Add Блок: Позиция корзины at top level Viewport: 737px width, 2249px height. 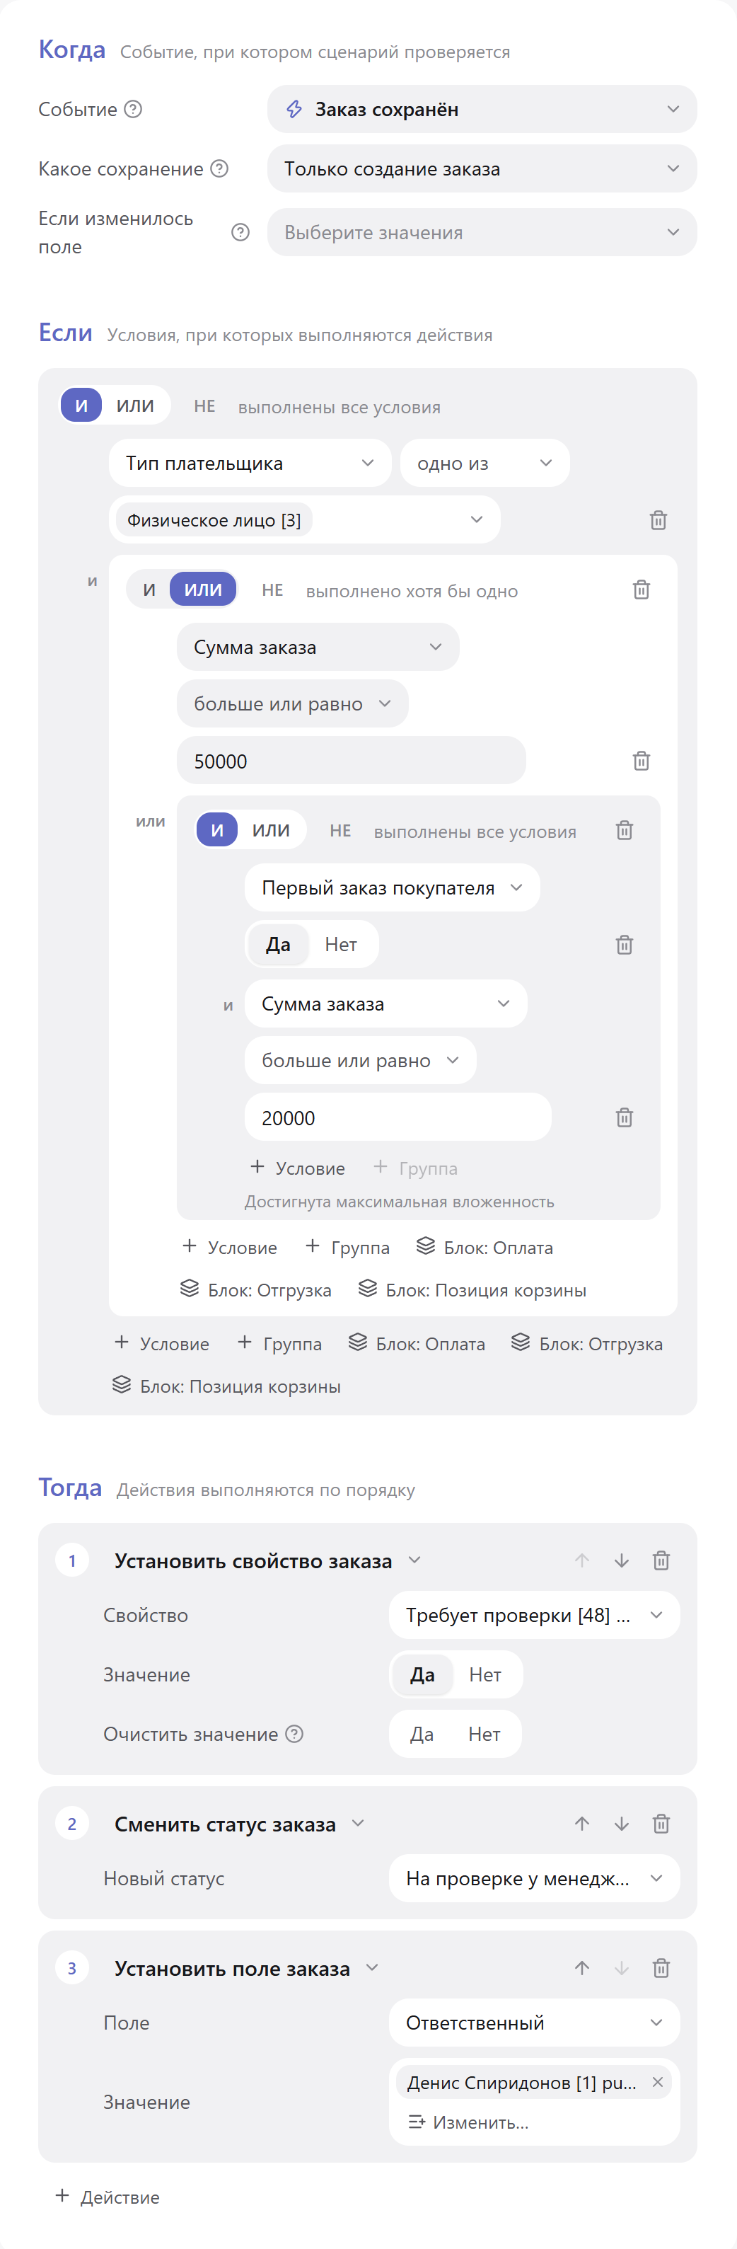click(227, 1386)
